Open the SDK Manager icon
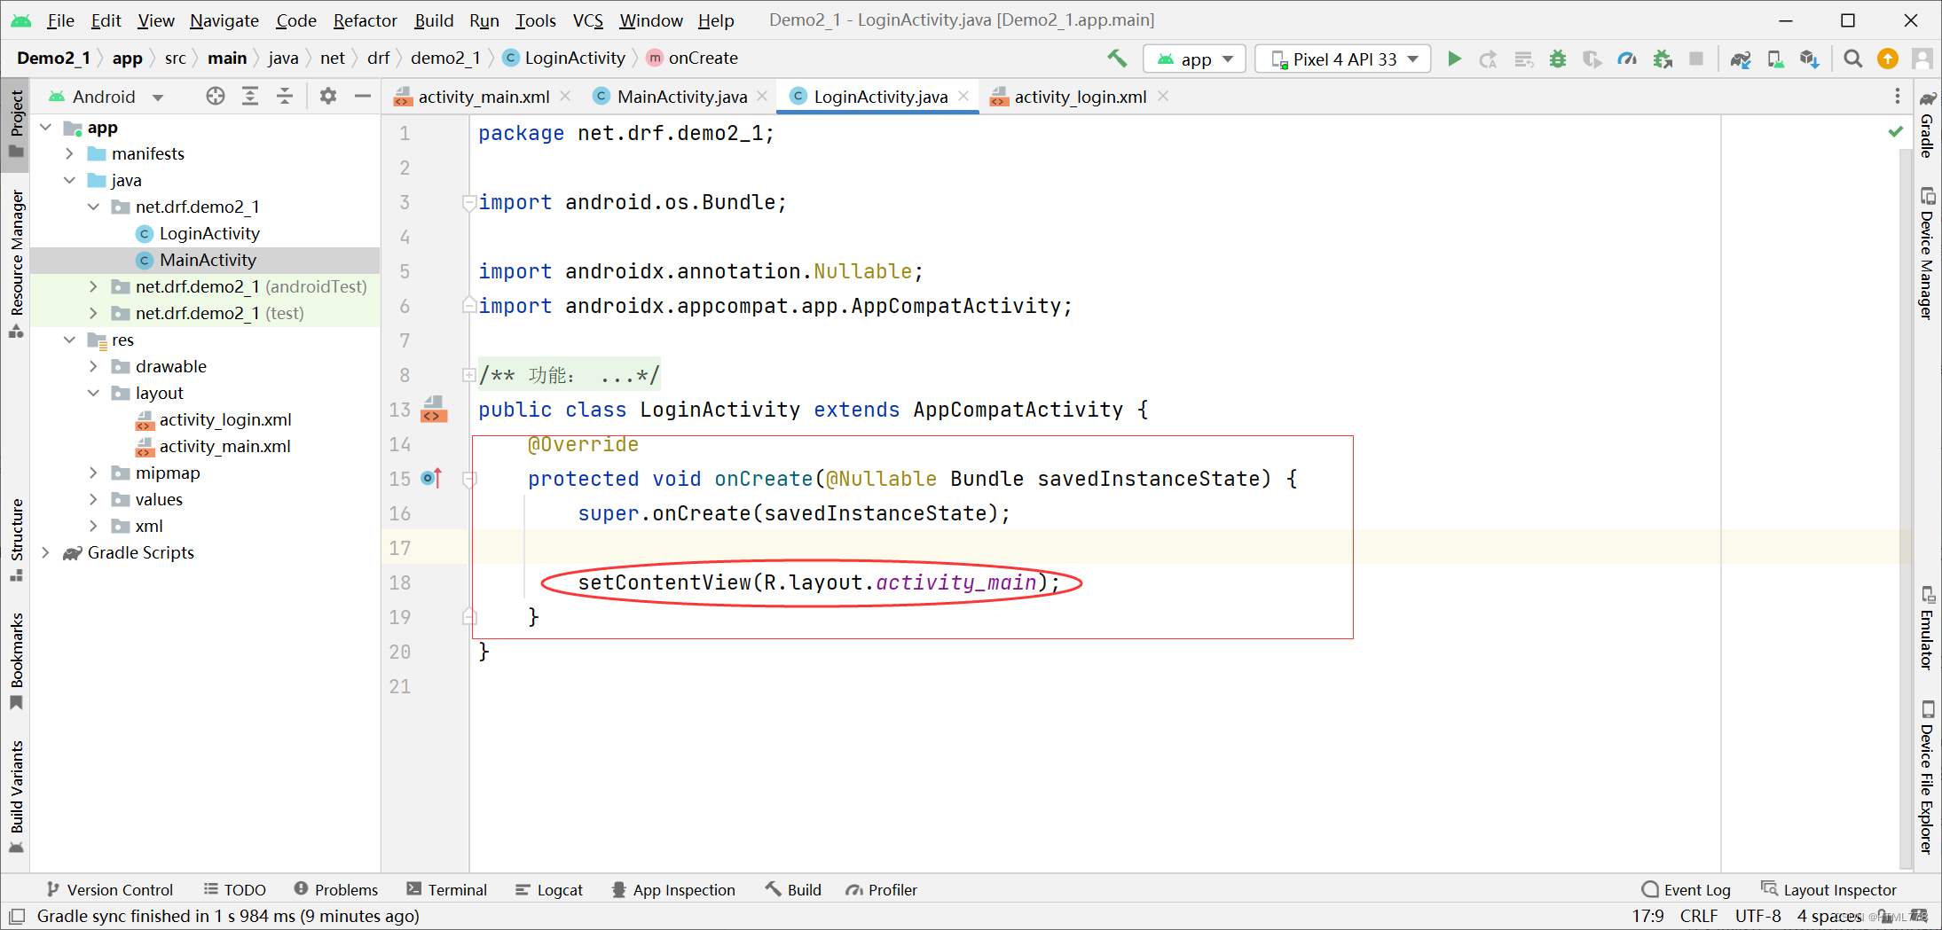 tap(1810, 59)
